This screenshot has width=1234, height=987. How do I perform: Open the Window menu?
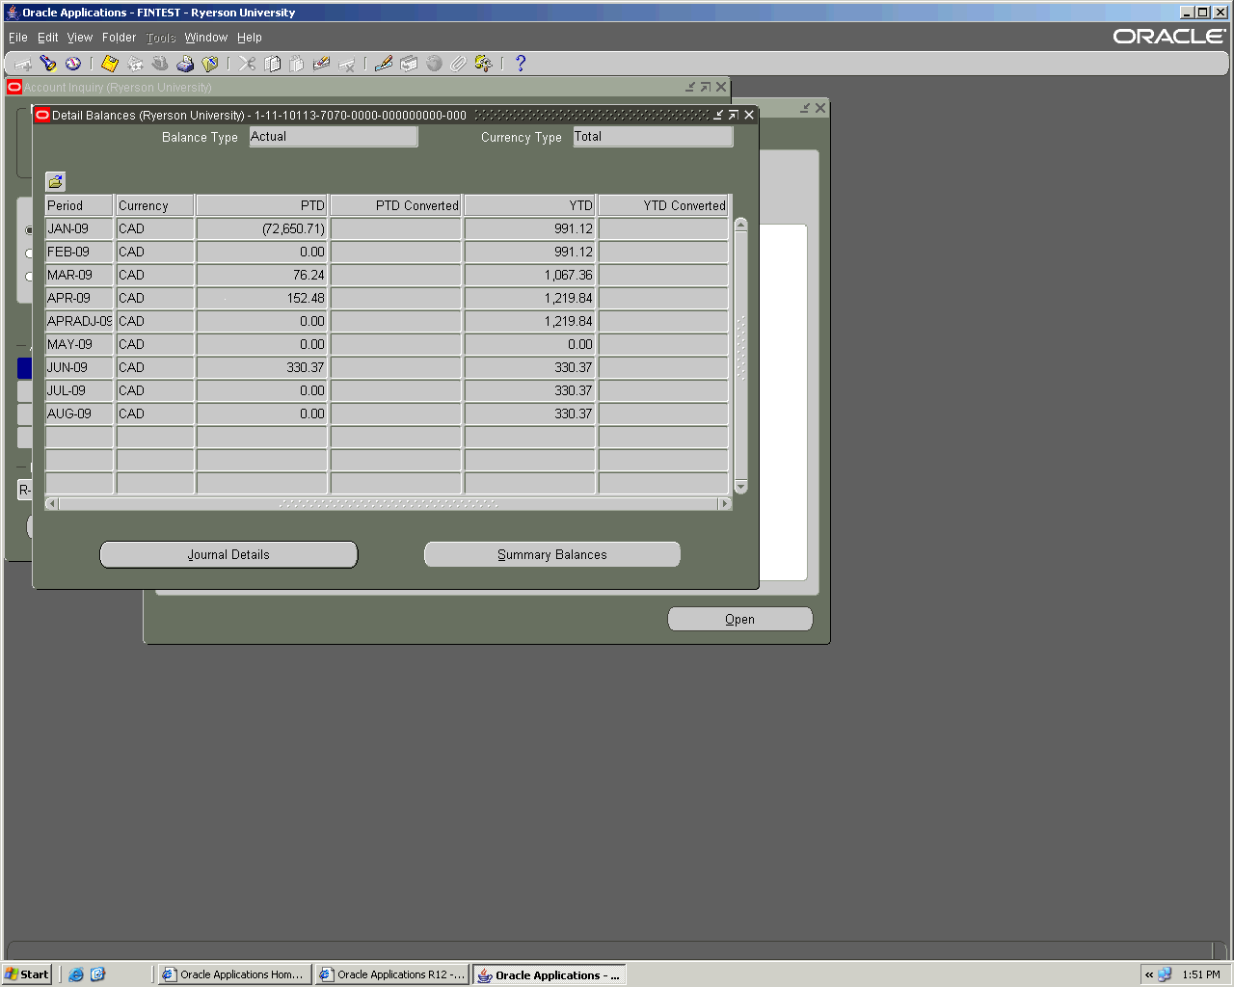205,38
